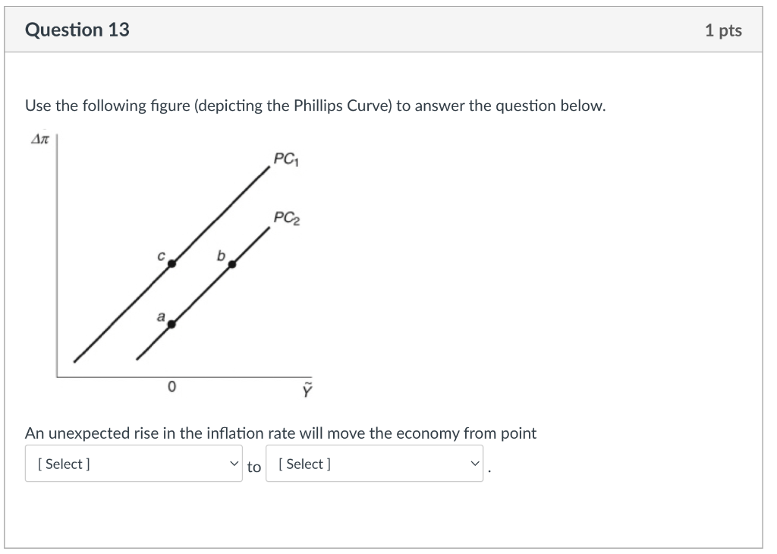Viewport: 777px width, 554px height.
Task: Click the point labeled c on the figure
Action: click(171, 263)
